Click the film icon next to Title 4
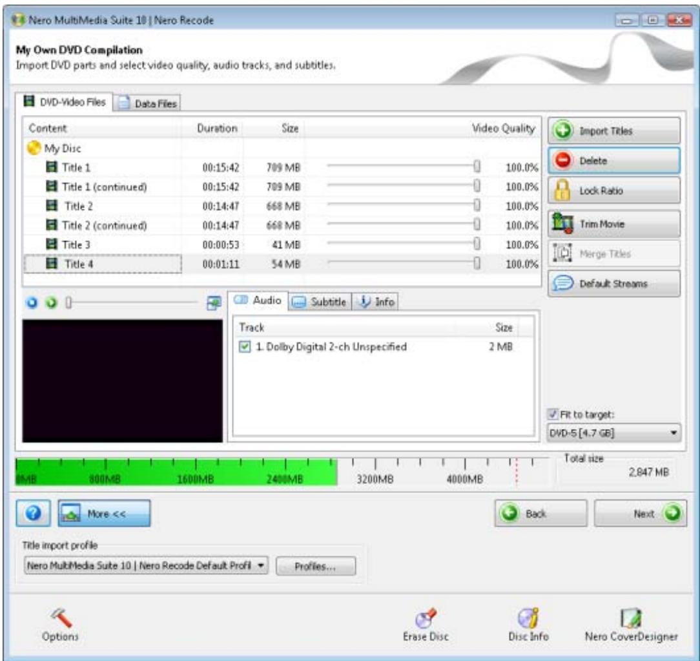Image resolution: width=700 pixels, height=661 pixels. click(x=52, y=263)
